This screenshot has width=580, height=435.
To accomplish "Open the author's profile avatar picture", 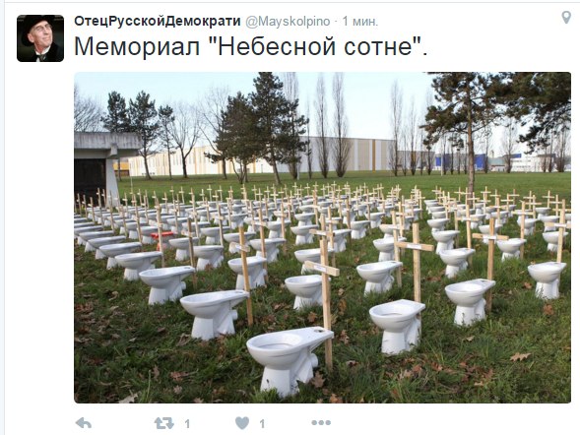I will click(x=40, y=38).
